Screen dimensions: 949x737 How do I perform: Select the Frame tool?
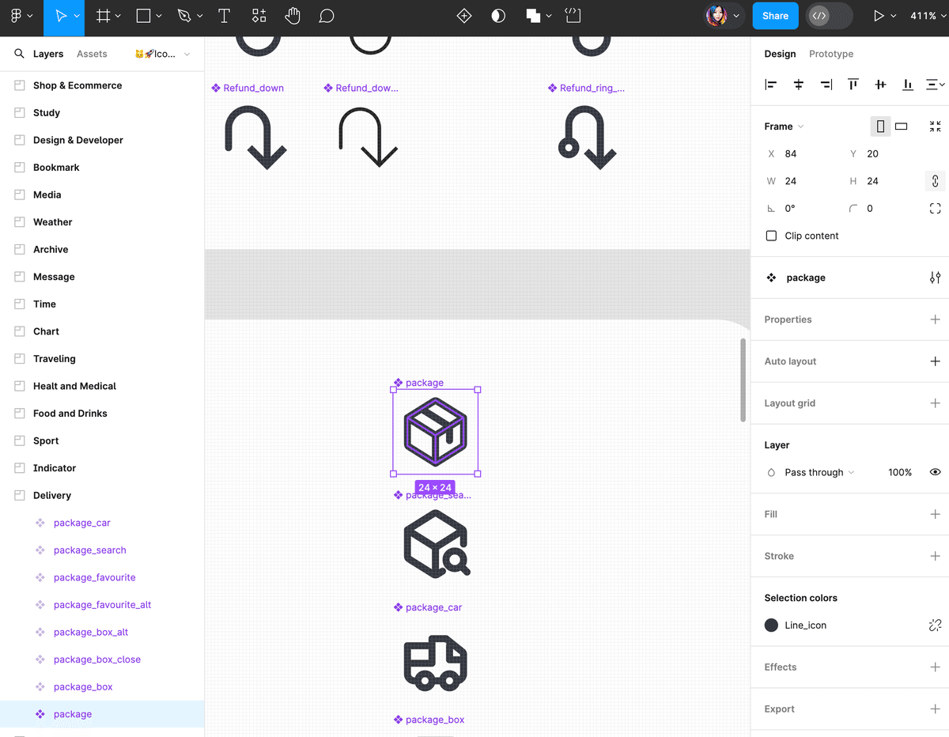pos(103,16)
